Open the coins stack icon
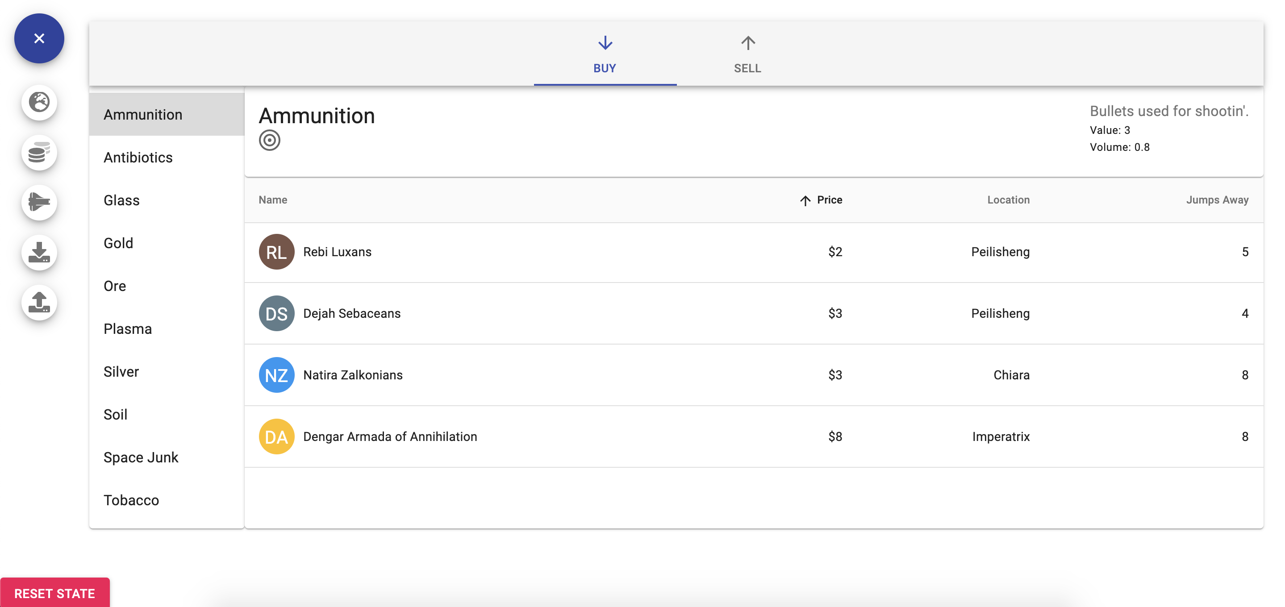 pyautogui.click(x=39, y=153)
